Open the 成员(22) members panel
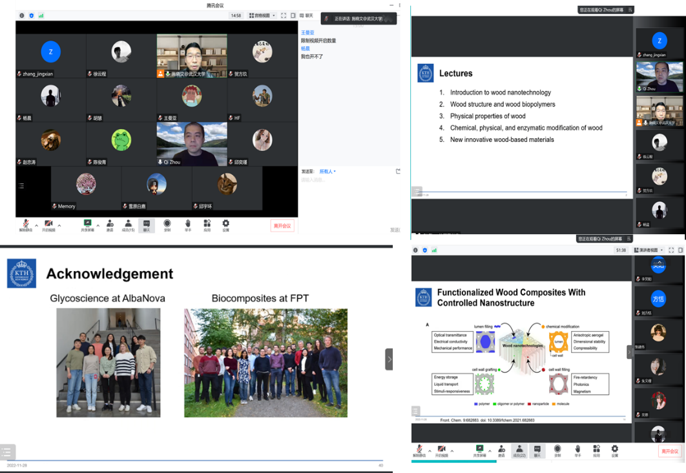The image size is (686, 473). [x=519, y=450]
